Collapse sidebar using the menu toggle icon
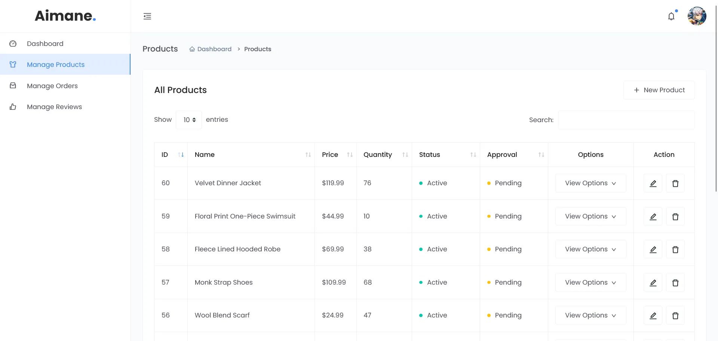 click(147, 16)
